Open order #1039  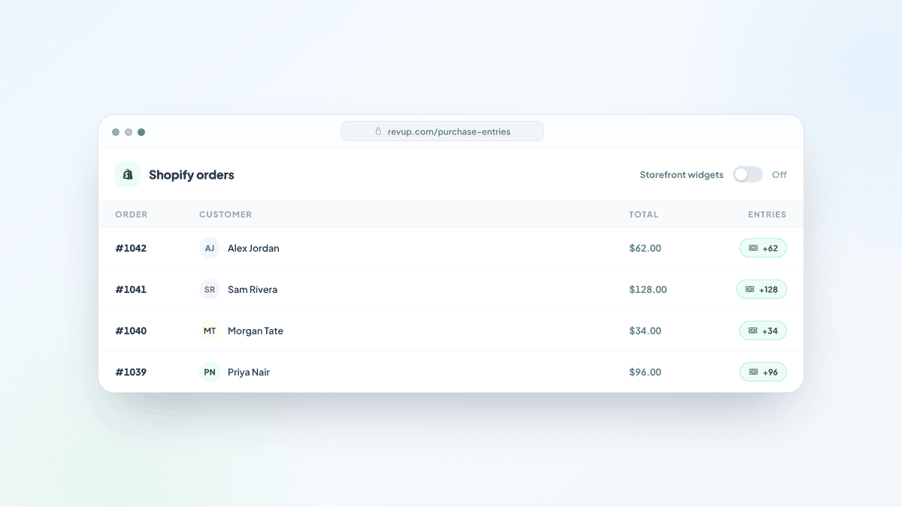131,372
